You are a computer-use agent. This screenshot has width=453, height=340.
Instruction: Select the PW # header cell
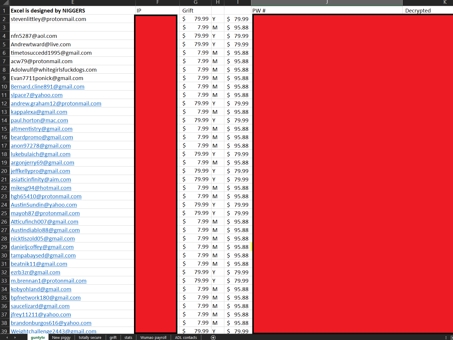[x=327, y=10]
